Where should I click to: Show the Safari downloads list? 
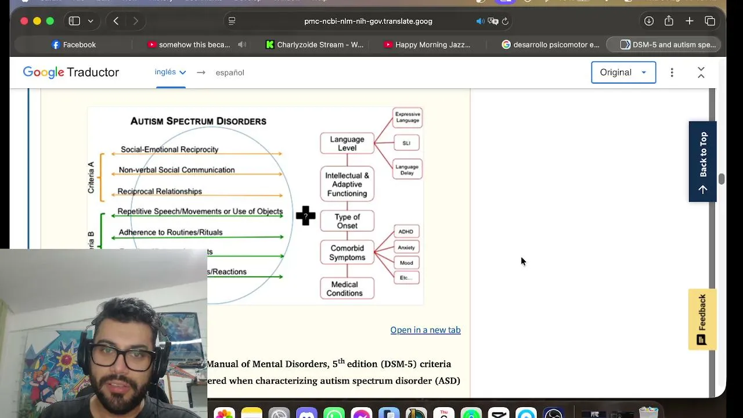tap(649, 21)
